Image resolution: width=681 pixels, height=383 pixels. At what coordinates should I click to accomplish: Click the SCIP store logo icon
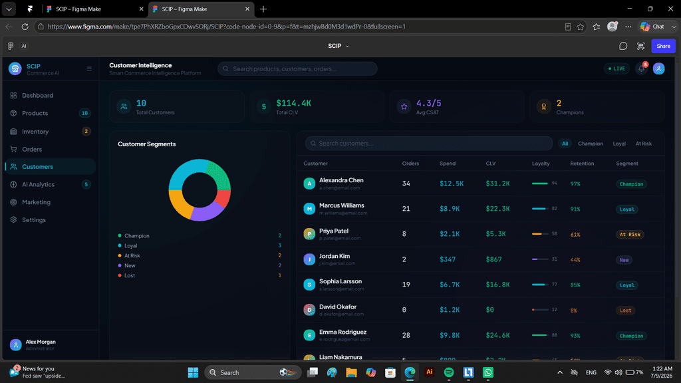coord(15,68)
